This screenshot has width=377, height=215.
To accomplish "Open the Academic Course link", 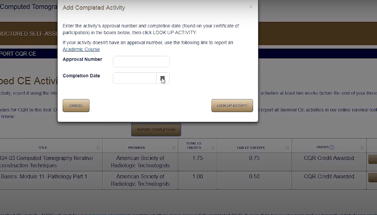I will (x=81, y=49).
